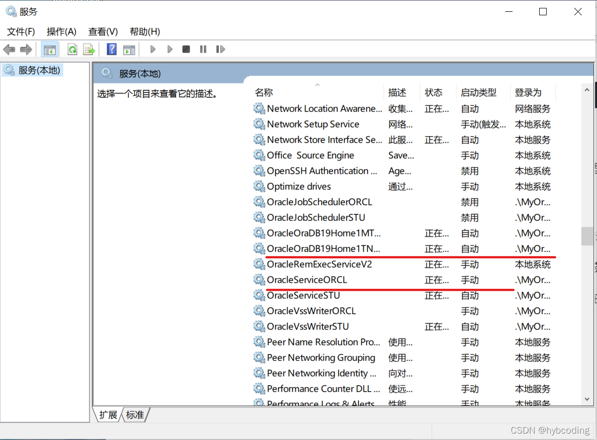Select 服务(本地) in the left tree
The image size is (597, 440).
(39, 70)
